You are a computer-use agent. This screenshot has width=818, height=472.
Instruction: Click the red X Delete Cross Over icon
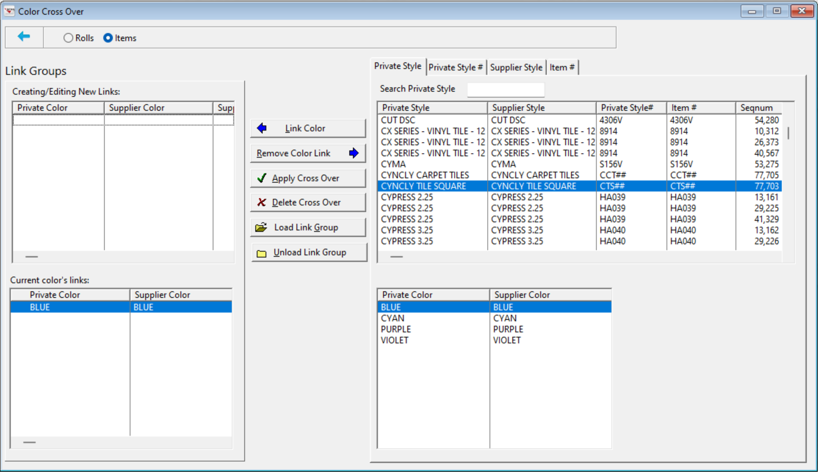click(261, 202)
